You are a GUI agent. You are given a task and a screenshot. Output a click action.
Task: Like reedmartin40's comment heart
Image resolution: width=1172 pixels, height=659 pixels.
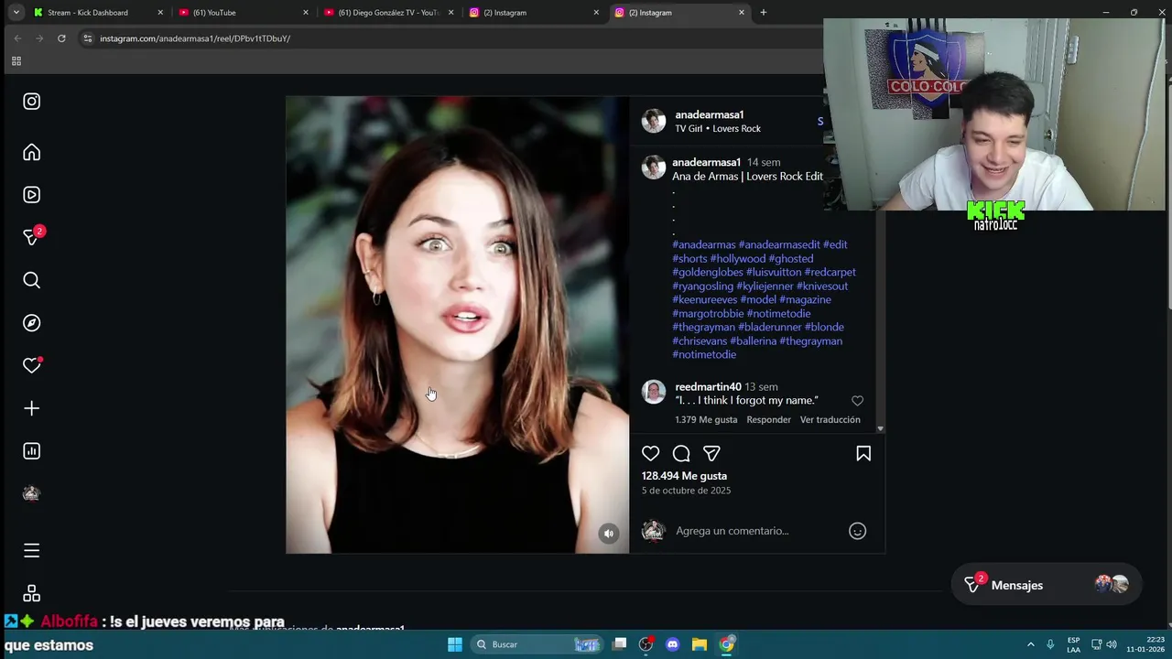click(x=857, y=401)
